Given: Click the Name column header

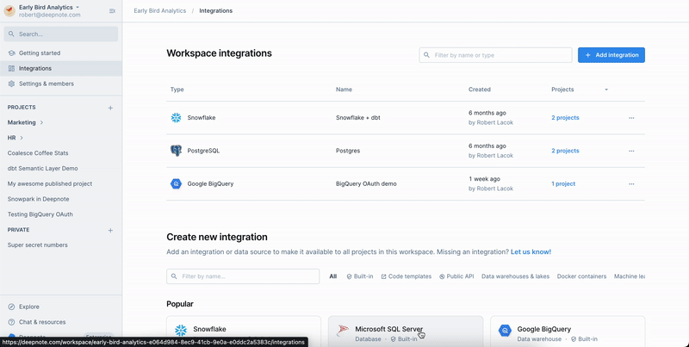Looking at the screenshot, I should point(344,90).
